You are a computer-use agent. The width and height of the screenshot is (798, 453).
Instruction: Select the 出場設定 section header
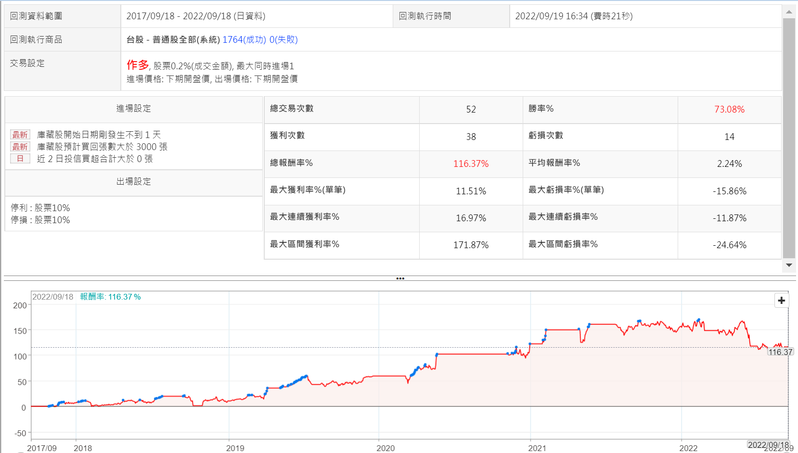(133, 182)
